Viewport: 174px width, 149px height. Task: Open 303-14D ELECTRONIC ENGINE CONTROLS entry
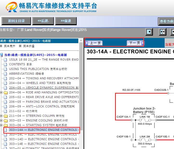pos(44,139)
